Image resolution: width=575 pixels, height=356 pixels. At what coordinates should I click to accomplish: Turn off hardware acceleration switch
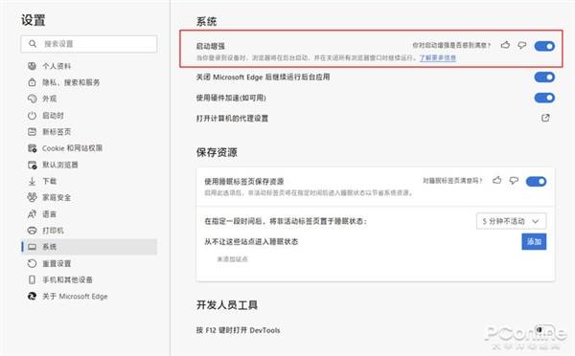(544, 98)
